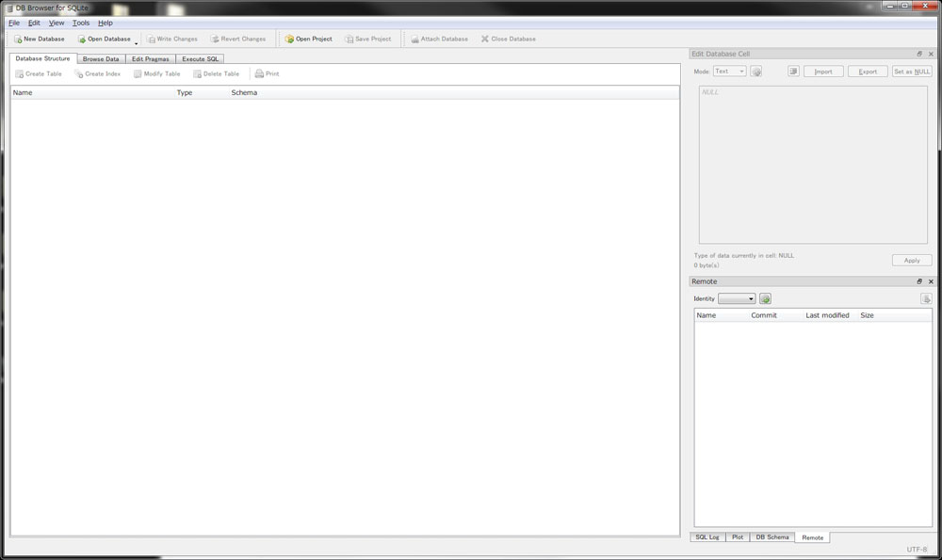Click the cell editor text area showing NULL
Screen dimensions: 942x560
(x=813, y=165)
